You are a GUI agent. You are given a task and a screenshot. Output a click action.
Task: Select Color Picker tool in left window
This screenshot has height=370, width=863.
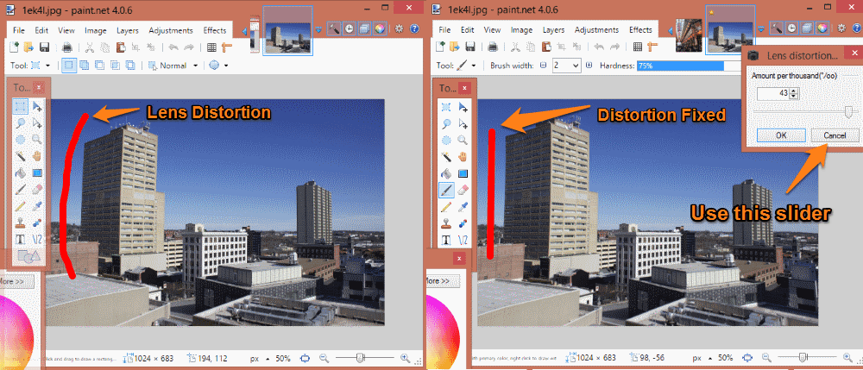coord(37,206)
